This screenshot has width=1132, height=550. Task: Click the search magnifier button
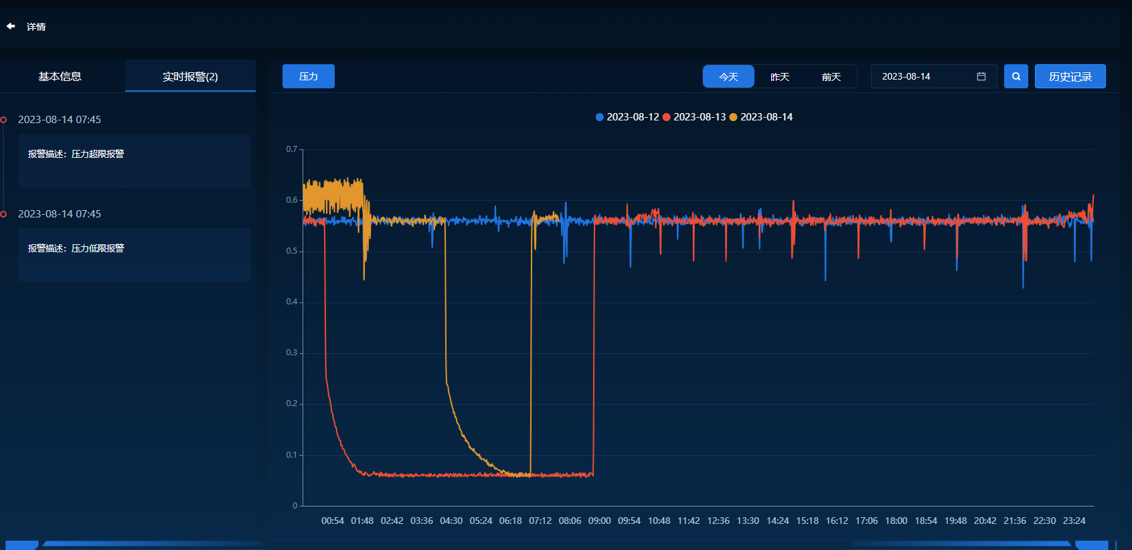tap(1016, 76)
